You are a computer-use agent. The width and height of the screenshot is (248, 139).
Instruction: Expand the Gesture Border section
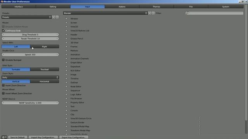click(x=66, y=122)
